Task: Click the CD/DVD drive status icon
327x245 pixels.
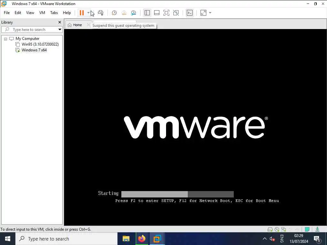Action: click(277, 229)
